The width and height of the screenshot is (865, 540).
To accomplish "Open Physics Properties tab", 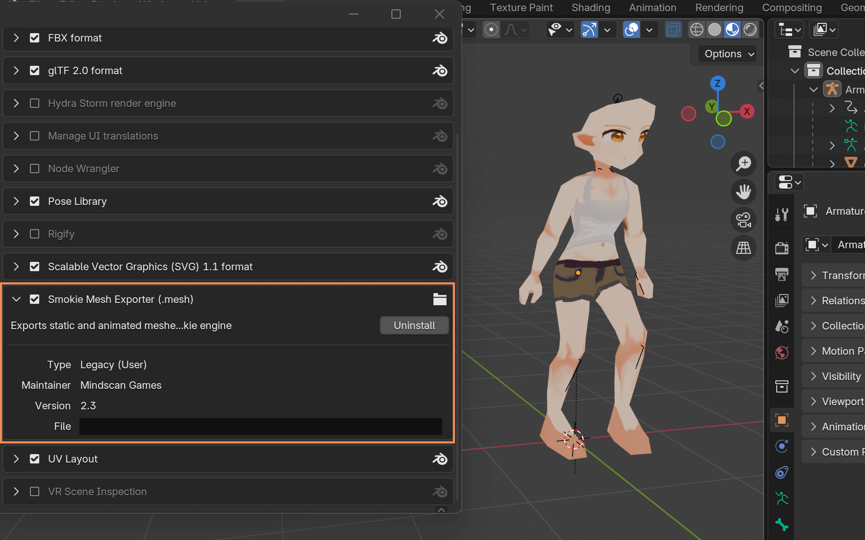I will point(782,446).
